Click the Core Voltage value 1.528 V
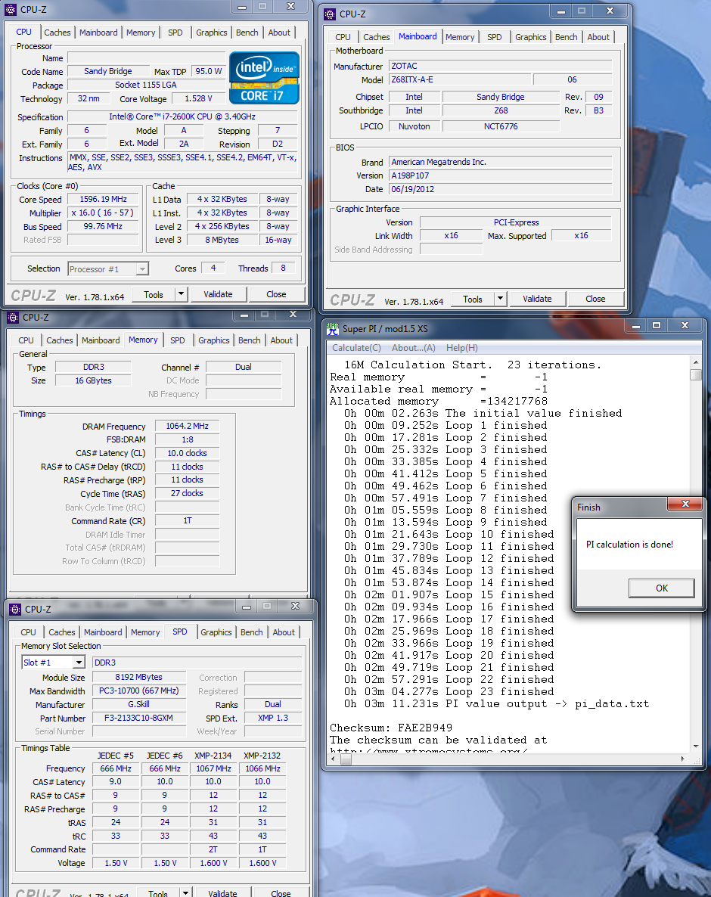Image resolution: width=711 pixels, height=897 pixels. 198,98
